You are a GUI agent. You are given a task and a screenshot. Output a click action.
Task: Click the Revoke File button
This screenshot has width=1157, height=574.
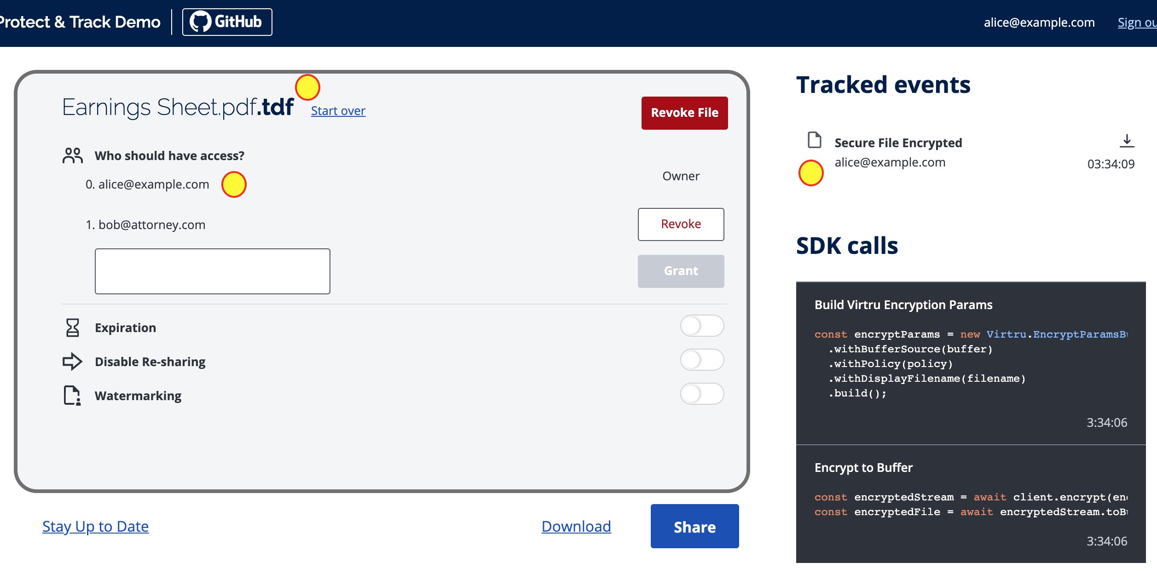(x=684, y=113)
